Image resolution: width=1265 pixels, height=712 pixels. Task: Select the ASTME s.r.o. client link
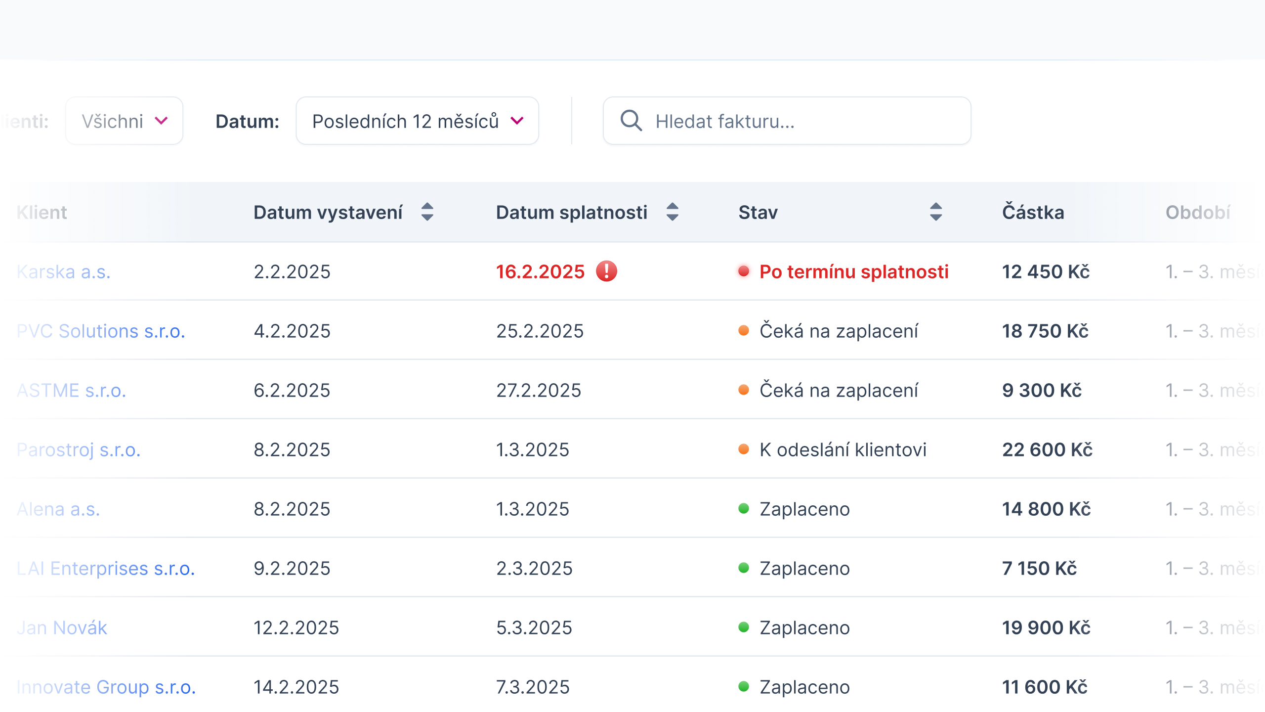[71, 390]
